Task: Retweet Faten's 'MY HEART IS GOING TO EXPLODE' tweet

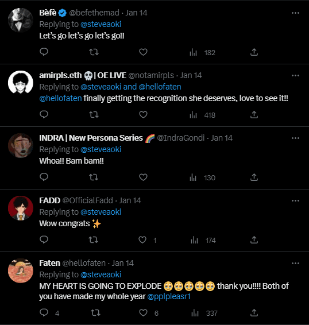Action: pos(95,312)
